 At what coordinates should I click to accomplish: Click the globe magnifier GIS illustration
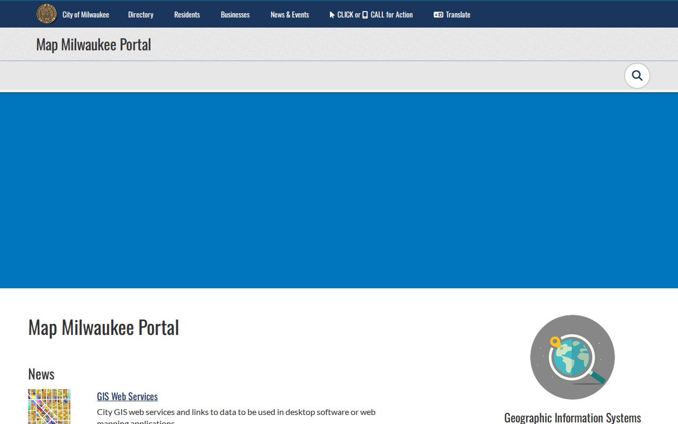(x=573, y=357)
